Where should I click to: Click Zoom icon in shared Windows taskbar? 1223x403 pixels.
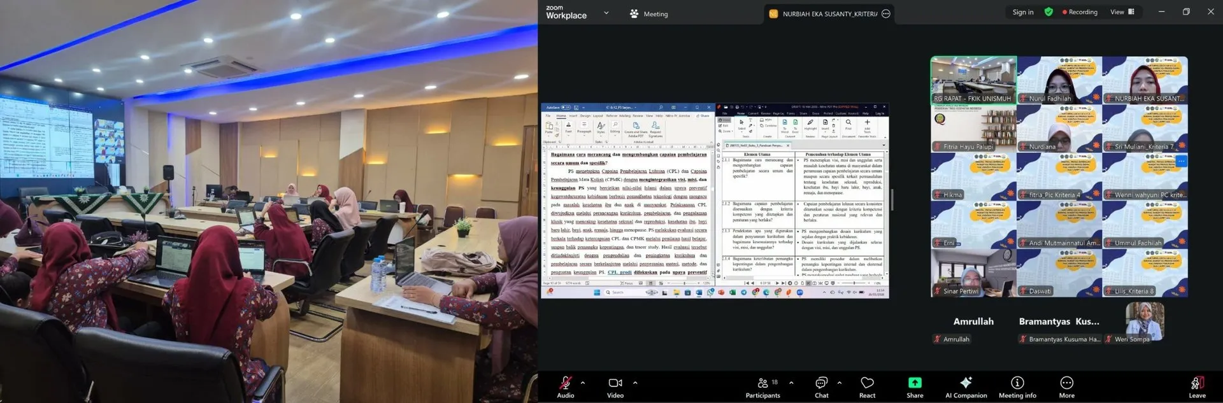800,292
